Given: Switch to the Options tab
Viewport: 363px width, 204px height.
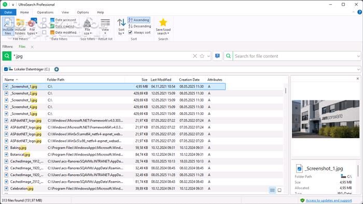Looking at the screenshot, I should tap(83, 12).
